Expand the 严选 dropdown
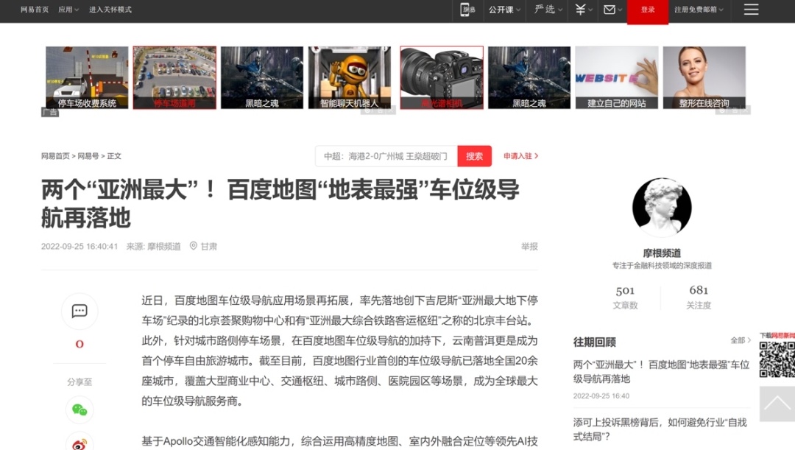The image size is (795, 450). (x=548, y=10)
